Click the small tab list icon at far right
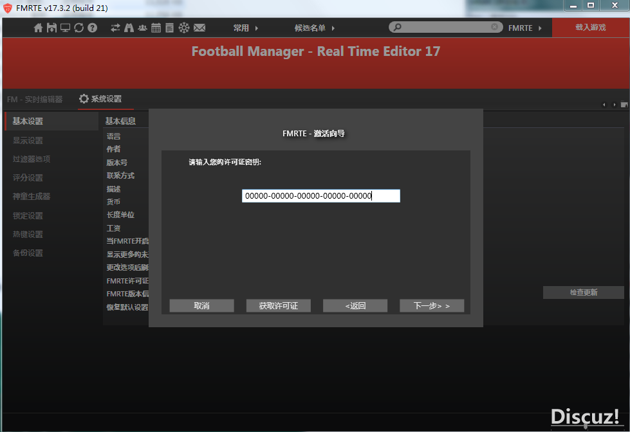The height and width of the screenshot is (432, 630). pos(624,105)
